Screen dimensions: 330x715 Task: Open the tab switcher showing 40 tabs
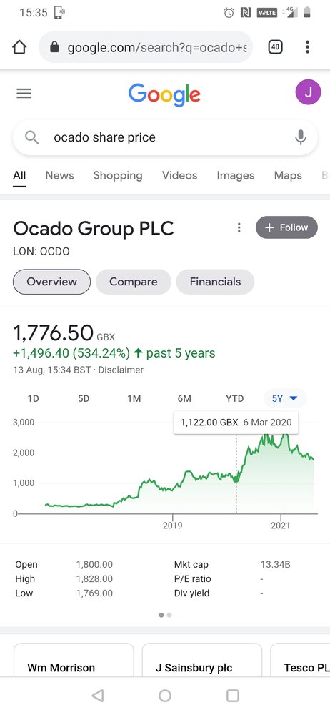tap(275, 46)
